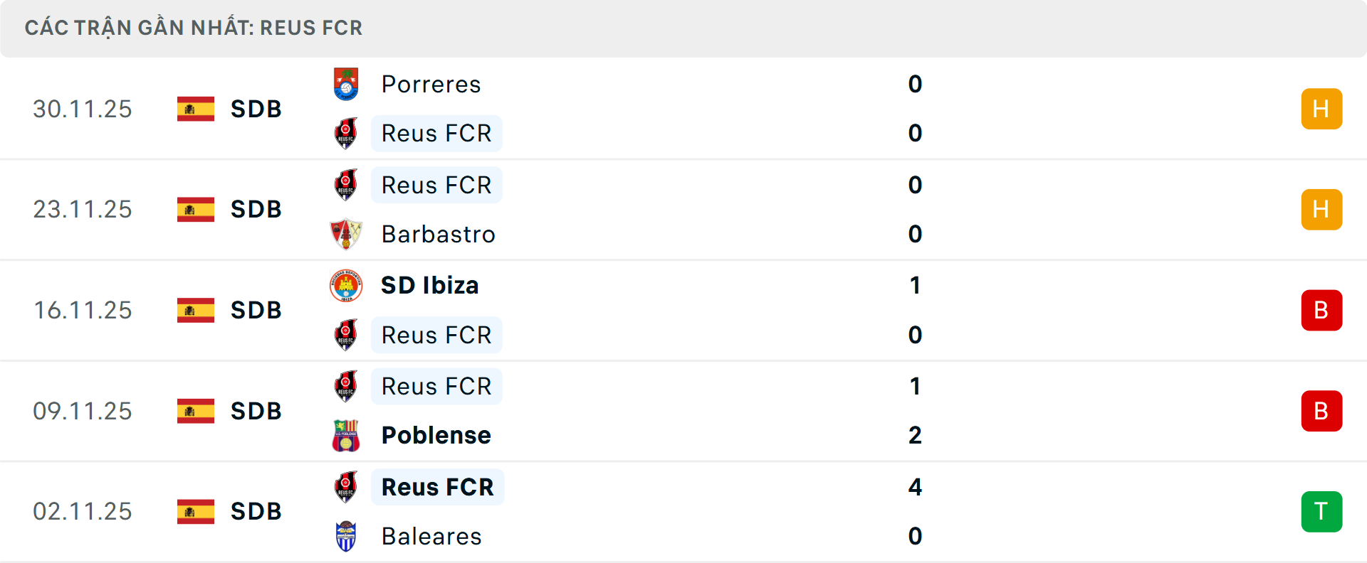Click the 09.11.25 match date

click(83, 411)
